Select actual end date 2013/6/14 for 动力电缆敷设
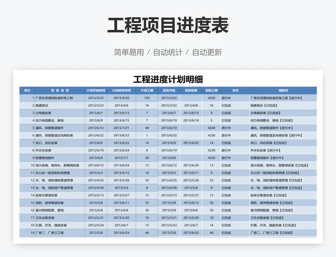The height and width of the screenshot is (257, 336). (191, 120)
